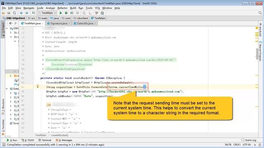Collapse the OBS project root node
The width and height of the screenshot is (264, 148).
(7, 28)
